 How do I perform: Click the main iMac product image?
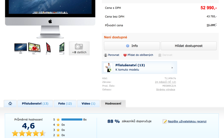(x=50, y=19)
